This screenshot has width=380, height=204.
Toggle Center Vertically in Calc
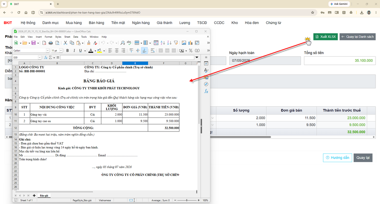tap(138, 50)
